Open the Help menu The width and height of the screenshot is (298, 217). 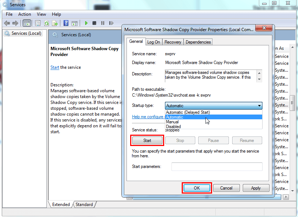tap(56, 14)
